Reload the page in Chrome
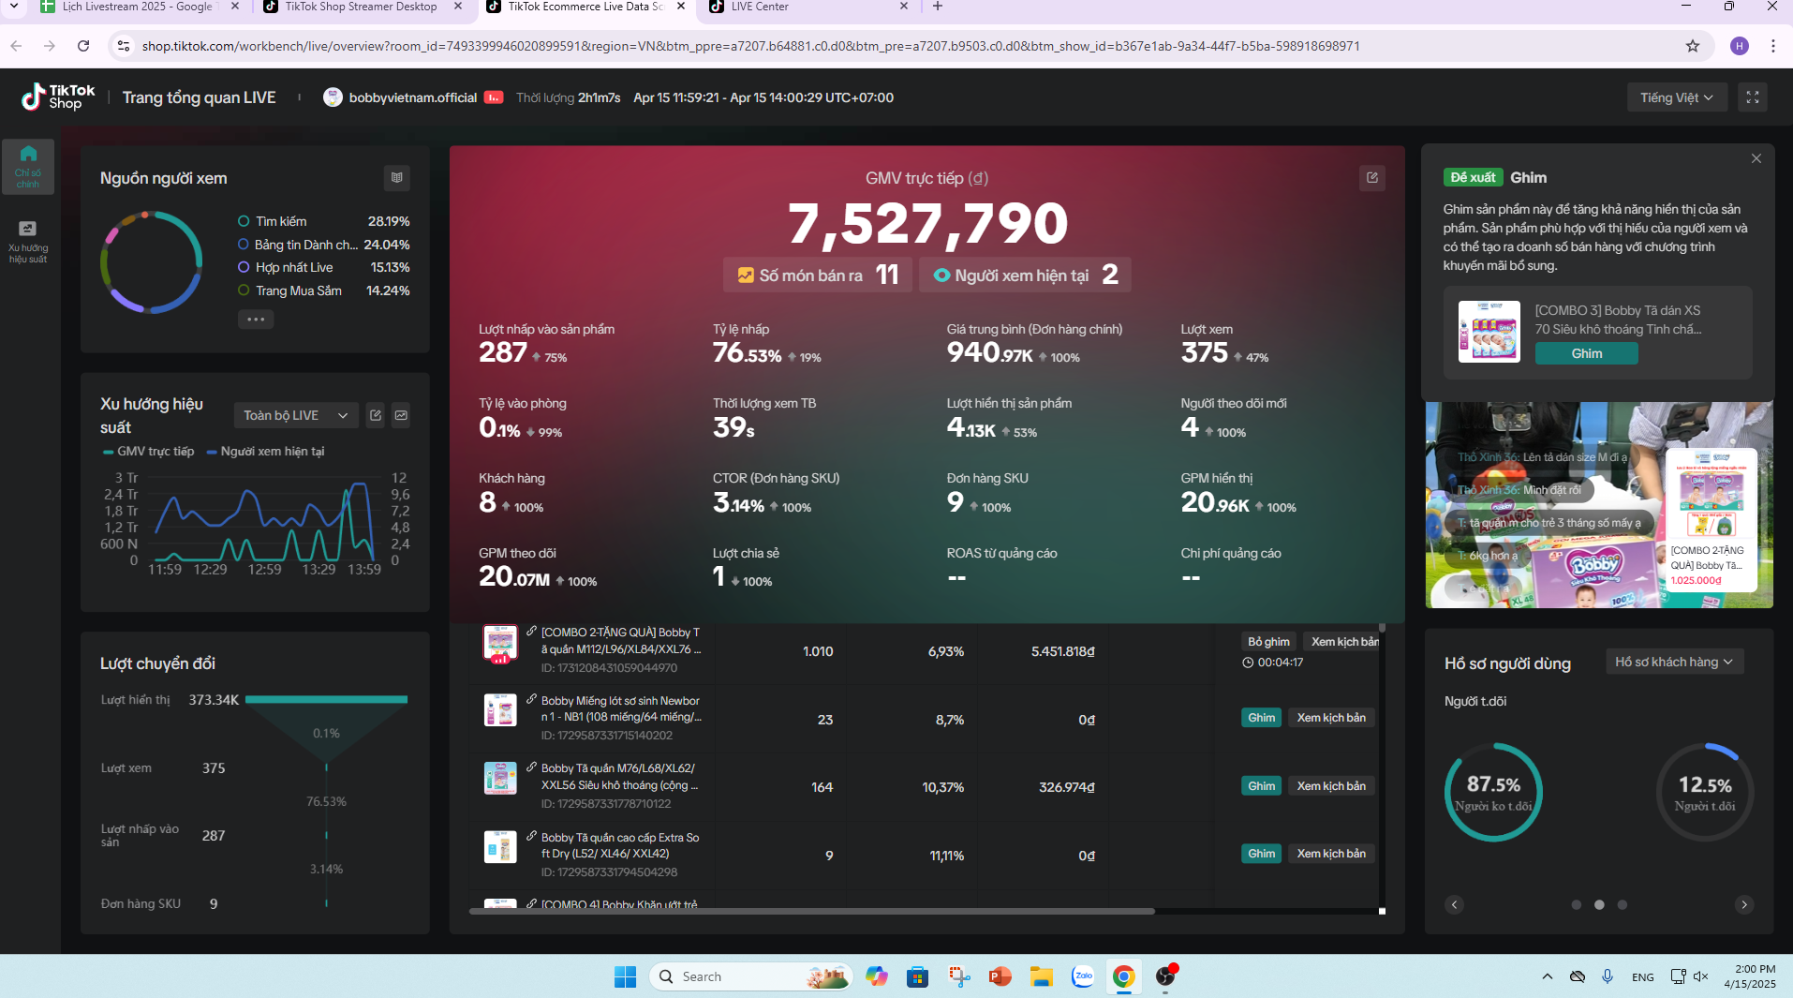 [x=83, y=46]
